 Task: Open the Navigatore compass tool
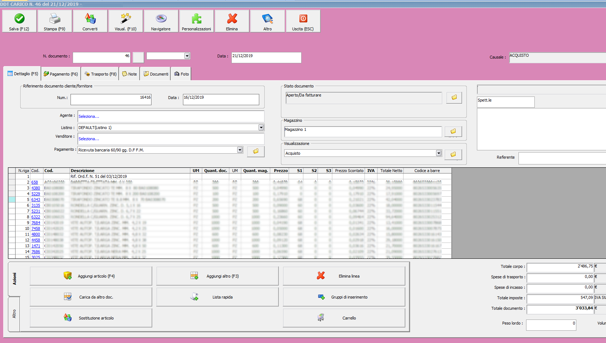(161, 21)
